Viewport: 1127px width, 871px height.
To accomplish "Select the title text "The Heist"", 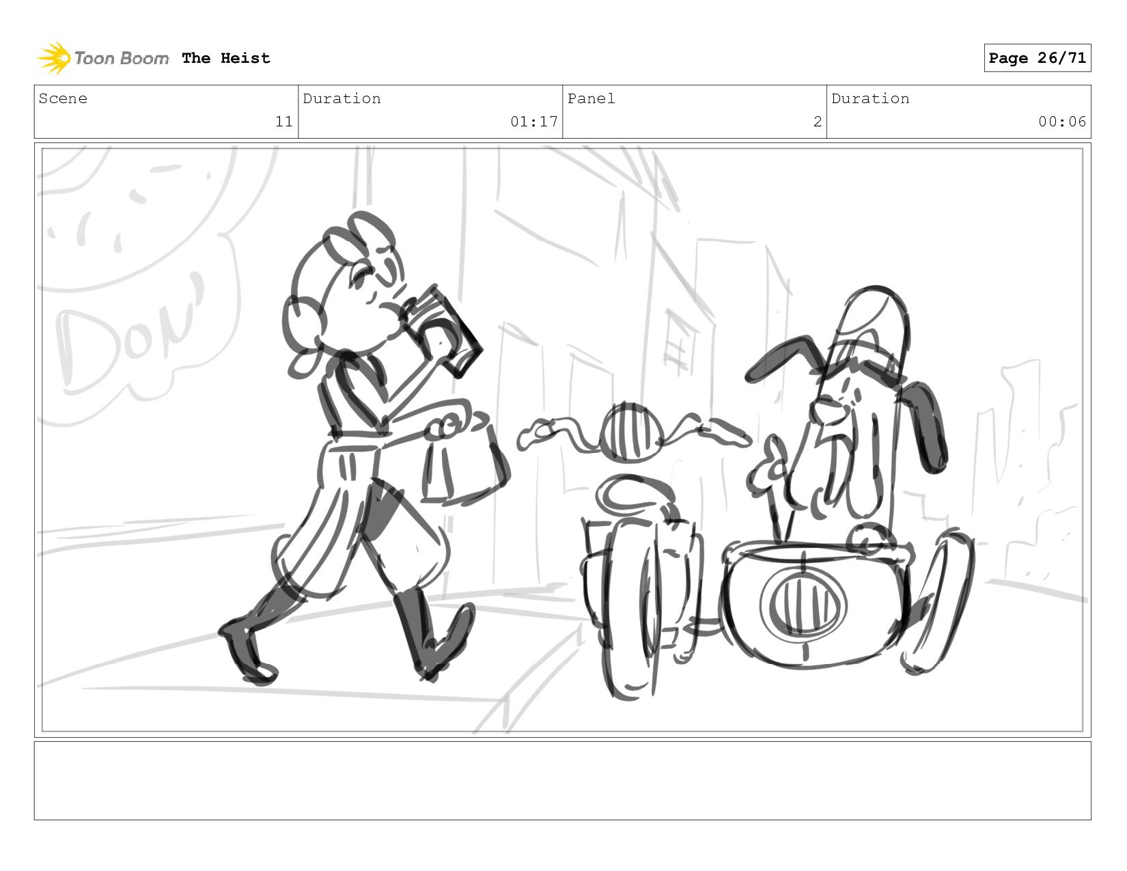I will 226,58.
